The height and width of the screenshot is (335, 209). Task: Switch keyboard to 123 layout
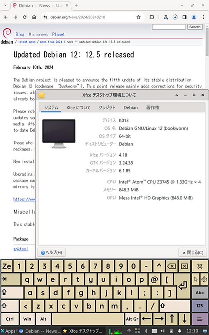pyautogui.click(x=200, y=306)
